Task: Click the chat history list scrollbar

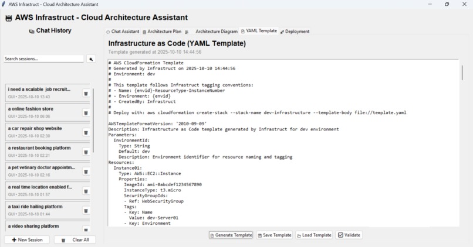Action: pyautogui.click(x=93, y=121)
